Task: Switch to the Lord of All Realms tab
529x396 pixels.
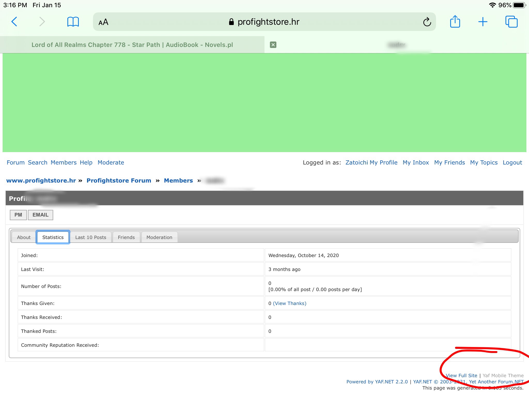Action: 132,45
